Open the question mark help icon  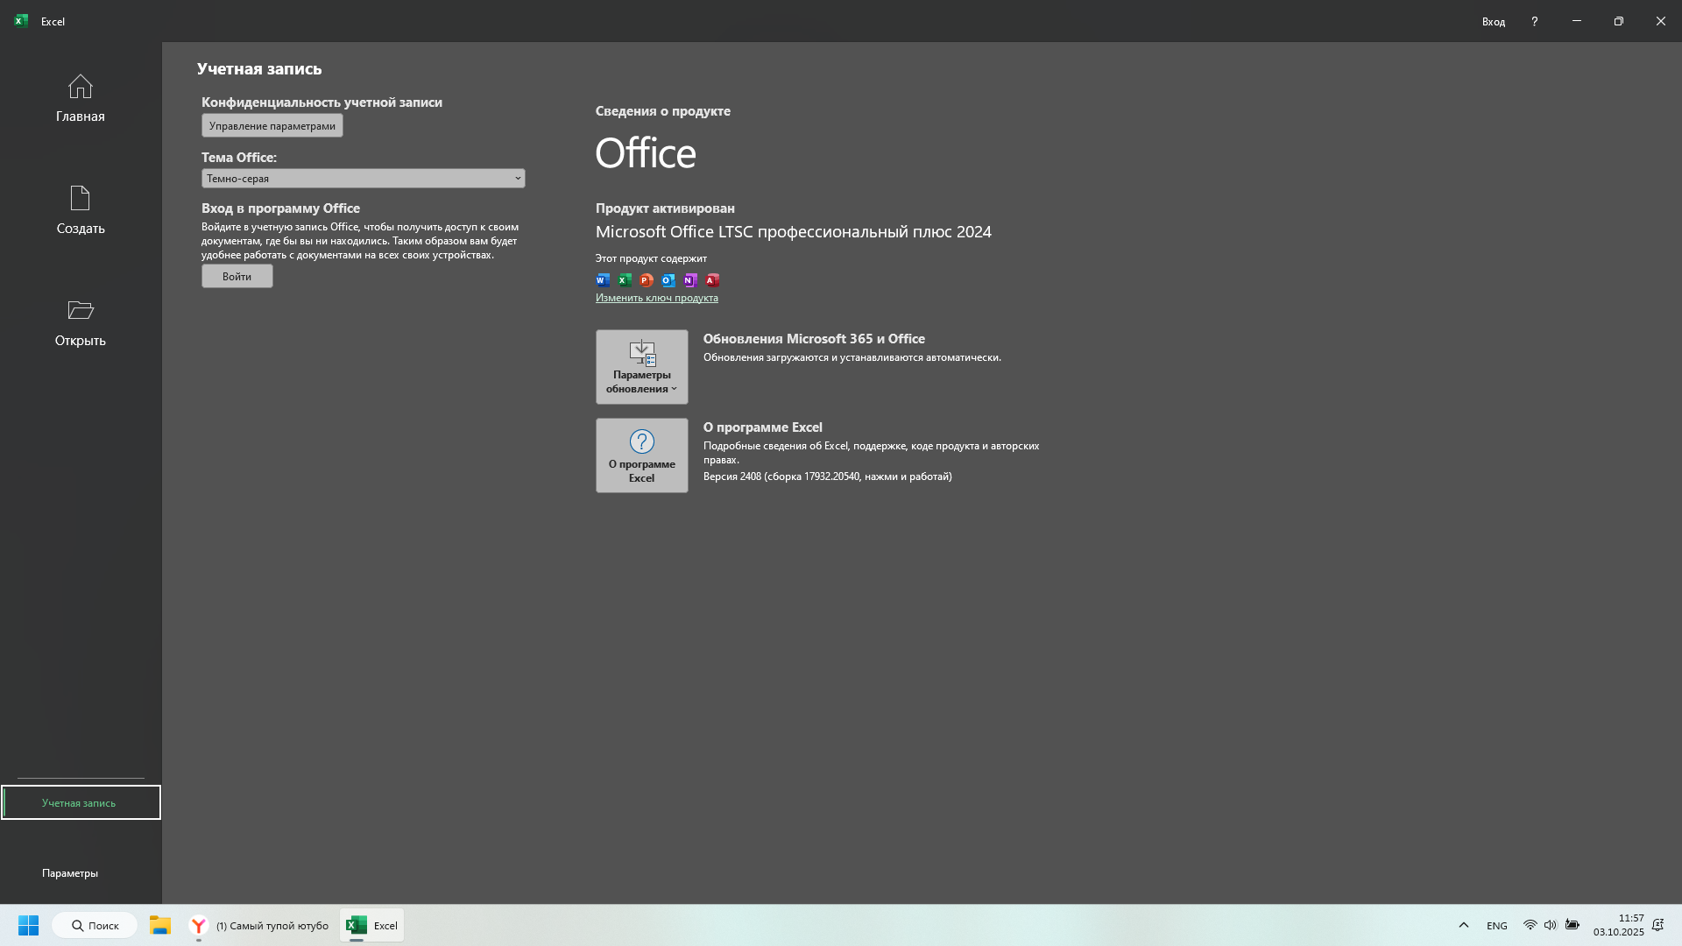coord(1534,21)
